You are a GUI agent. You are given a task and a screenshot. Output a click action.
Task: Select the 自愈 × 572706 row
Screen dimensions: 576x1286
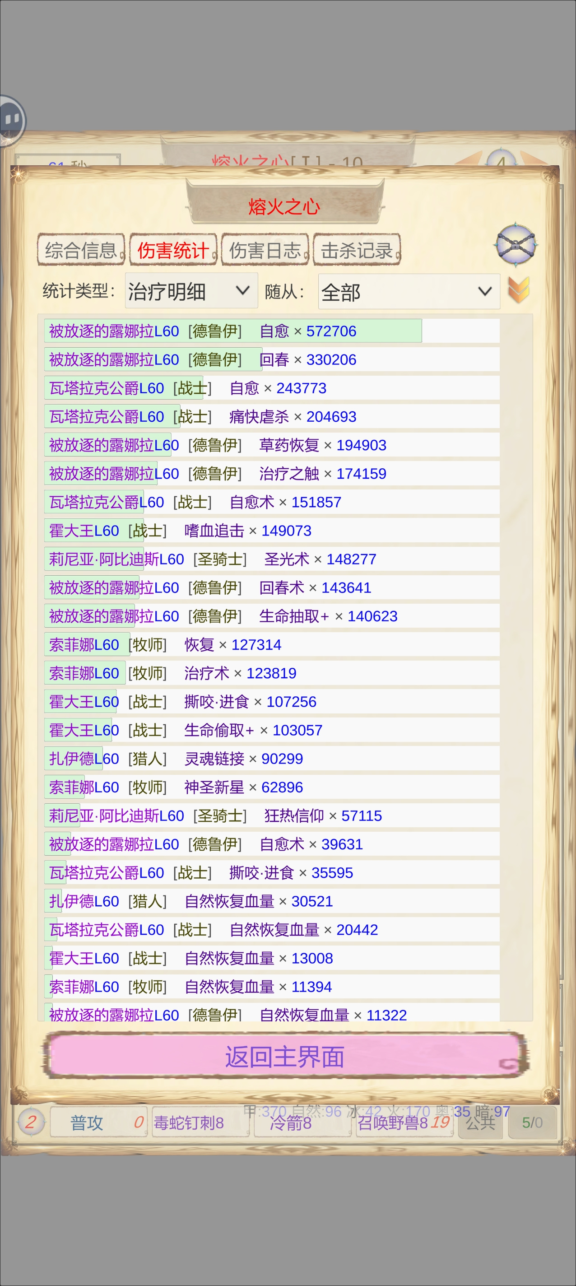[272, 331]
